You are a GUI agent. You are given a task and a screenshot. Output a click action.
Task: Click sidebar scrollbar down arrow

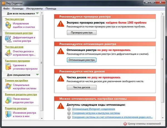[42, 118]
